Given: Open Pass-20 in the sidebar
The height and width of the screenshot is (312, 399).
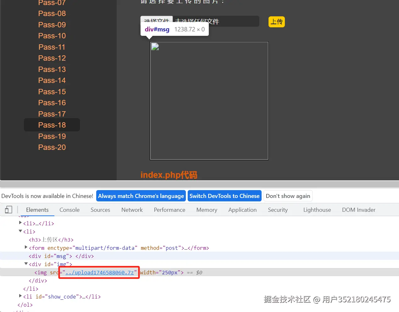Looking at the screenshot, I should pos(52,147).
